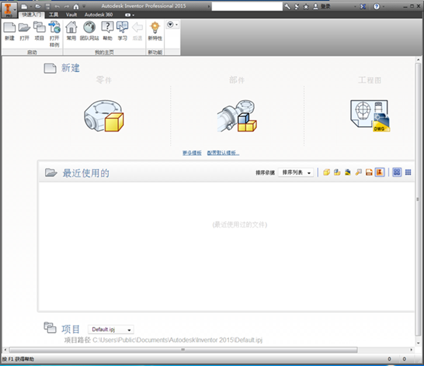
Task: Click the 配置默认模板 link
Action: (x=223, y=153)
